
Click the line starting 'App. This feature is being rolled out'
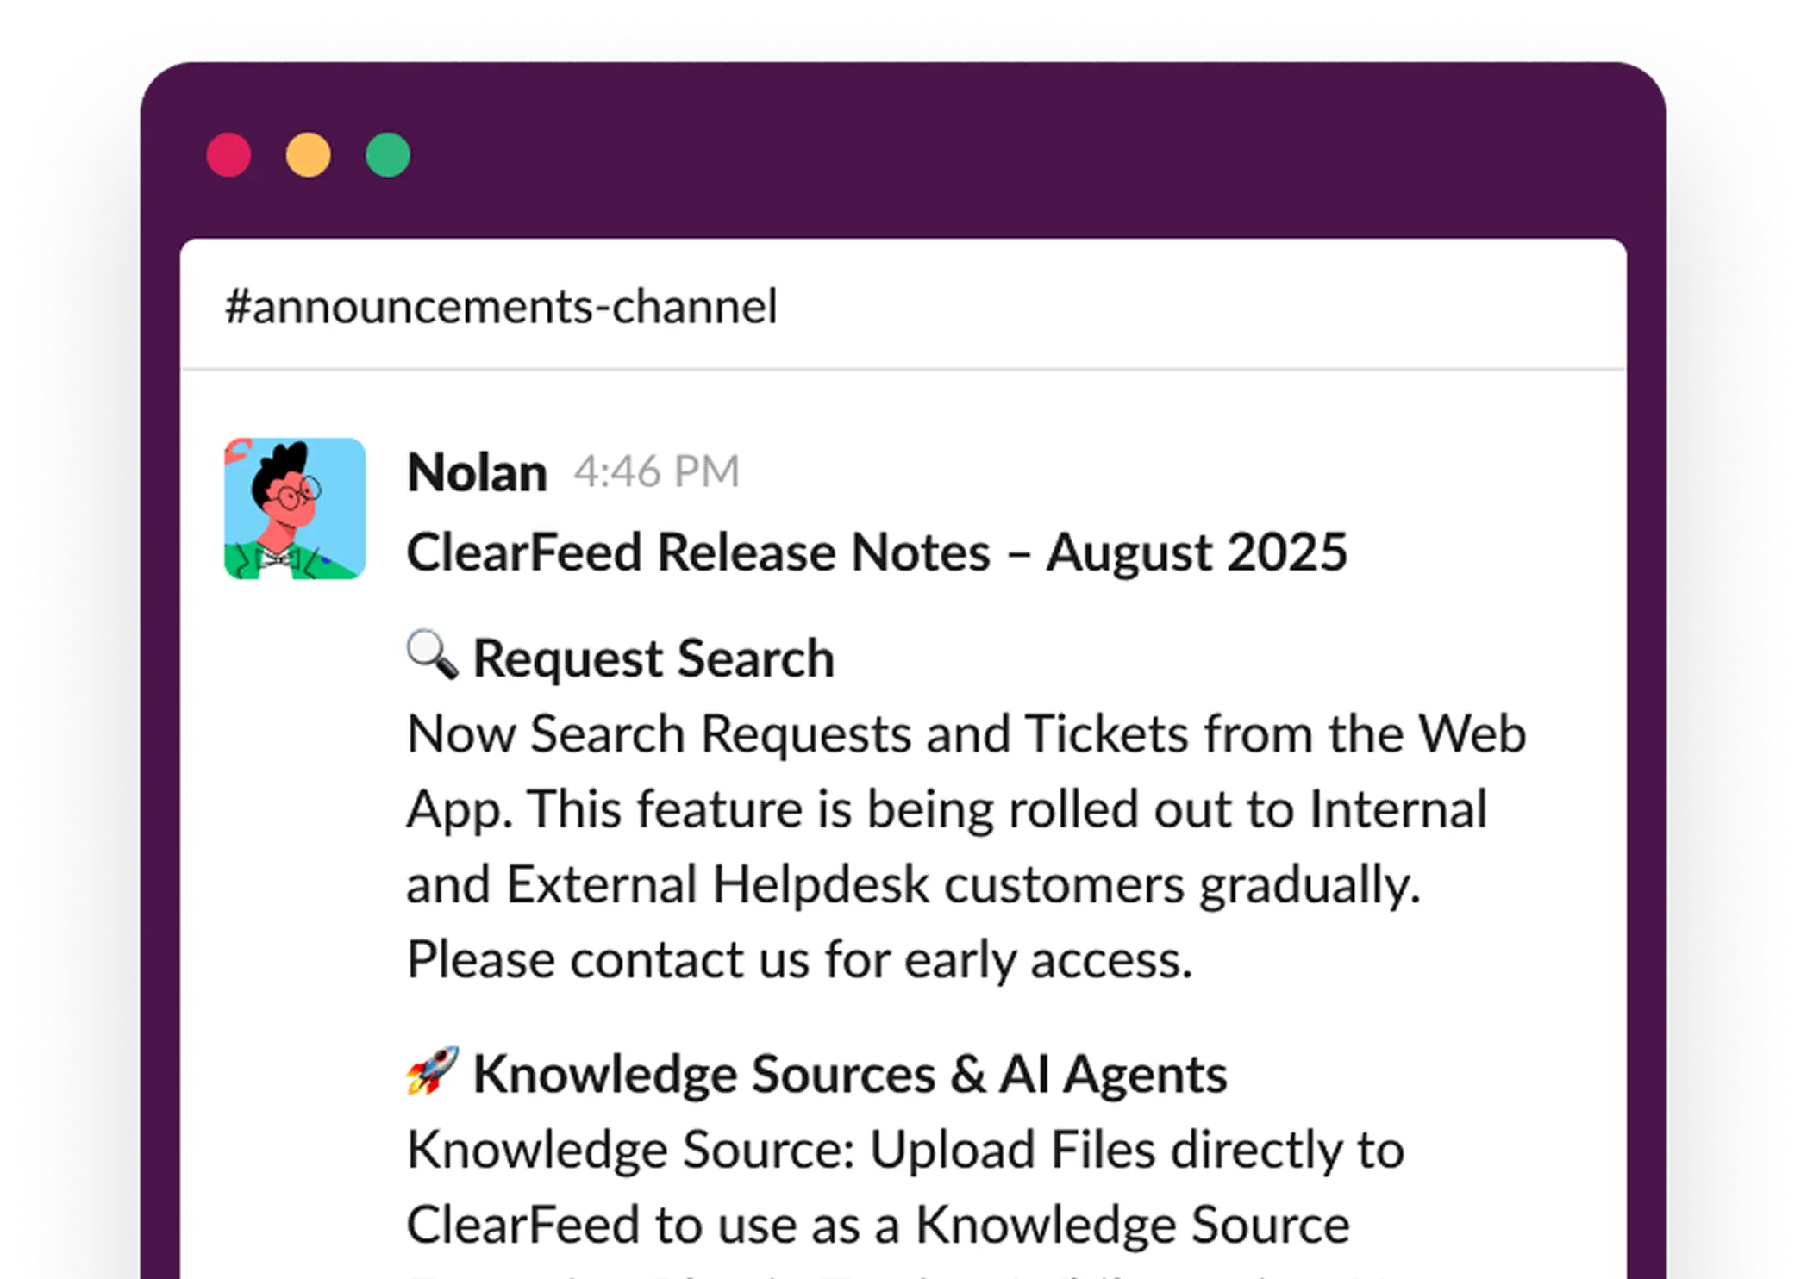pos(947,809)
